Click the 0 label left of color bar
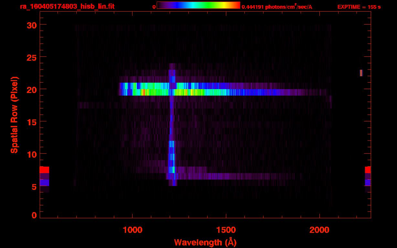 pyautogui.click(x=154, y=7)
